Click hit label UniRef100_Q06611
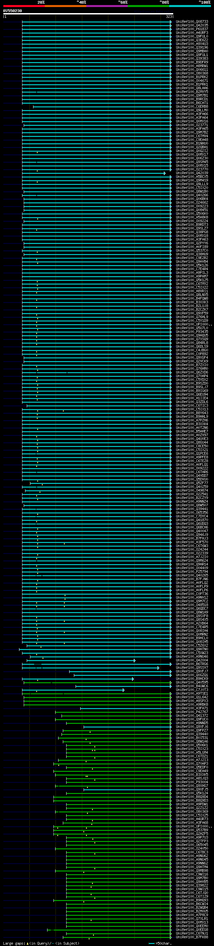Viewport: 214px width, 946px height. pos(192,70)
